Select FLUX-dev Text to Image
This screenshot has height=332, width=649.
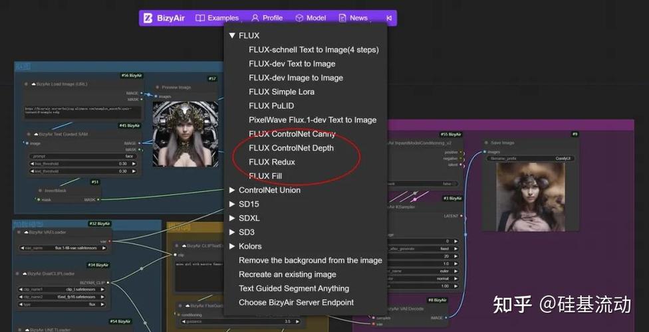[292, 64]
